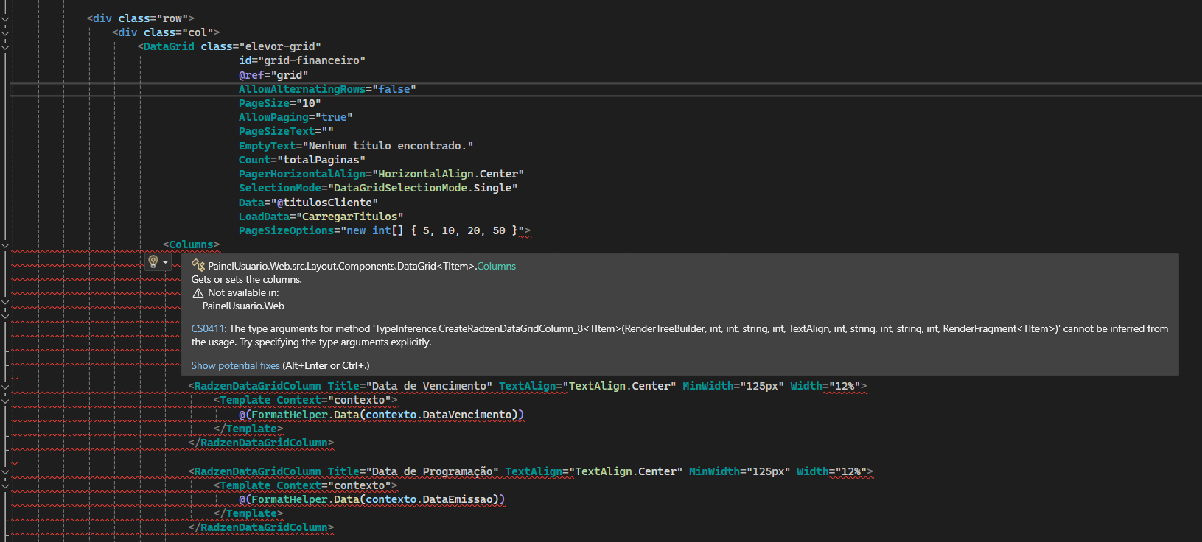Fold the Data de Programação column block
This screenshot has width=1202, height=542.
(x=5, y=472)
